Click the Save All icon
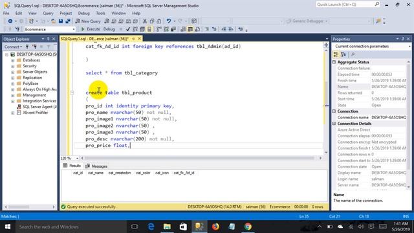The height and width of the screenshot is (233, 414). point(68,21)
